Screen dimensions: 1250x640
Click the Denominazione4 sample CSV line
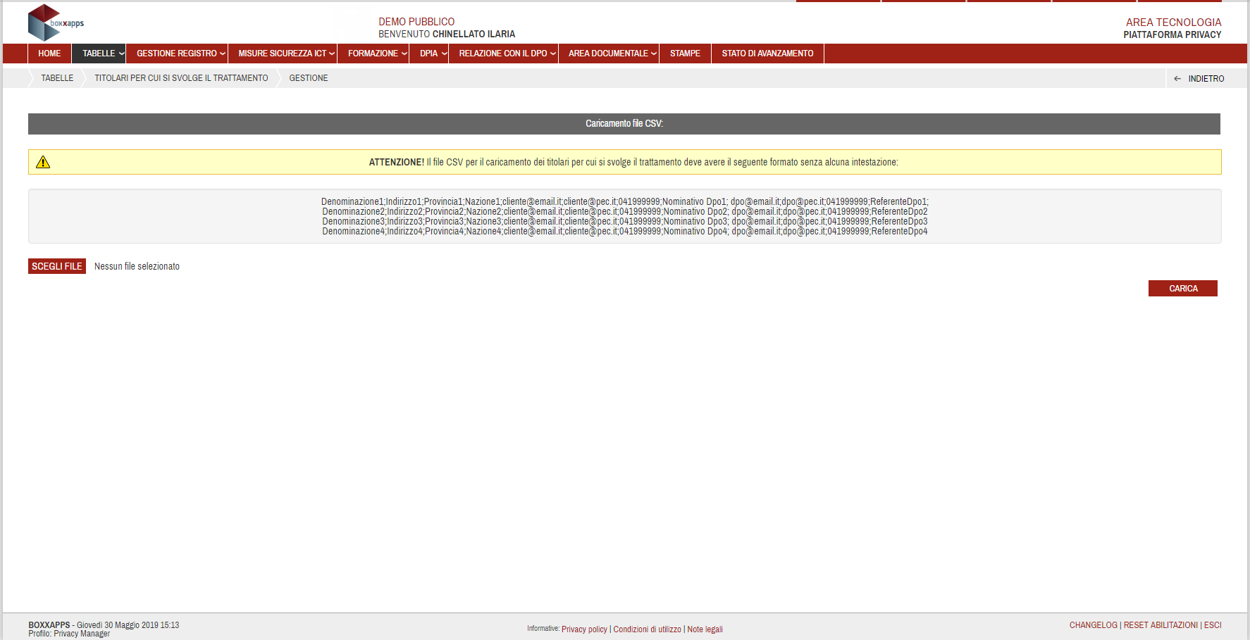coord(625,231)
